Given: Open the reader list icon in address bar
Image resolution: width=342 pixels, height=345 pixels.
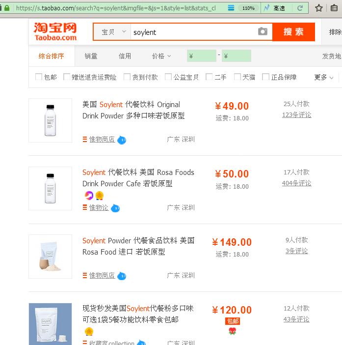Looking at the screenshot, I should 231,8.
